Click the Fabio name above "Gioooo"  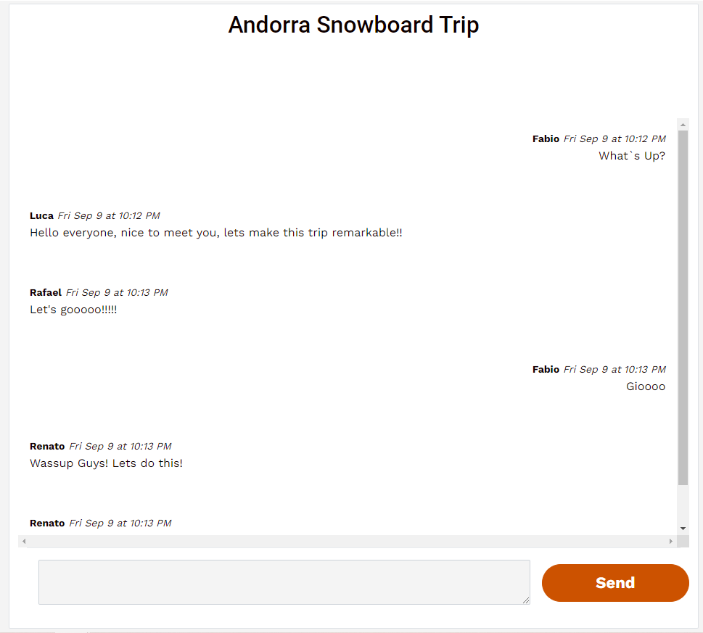tap(546, 369)
